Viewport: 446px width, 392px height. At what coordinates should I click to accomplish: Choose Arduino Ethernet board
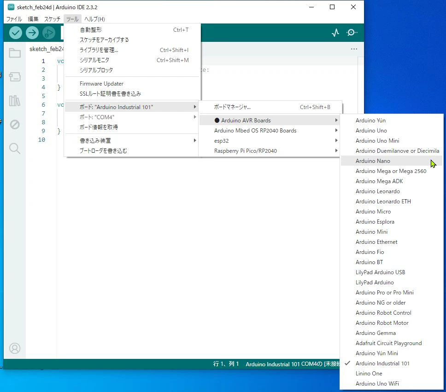click(x=392, y=242)
